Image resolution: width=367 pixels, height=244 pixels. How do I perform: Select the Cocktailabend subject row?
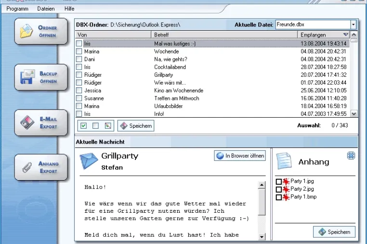pyautogui.click(x=170, y=67)
